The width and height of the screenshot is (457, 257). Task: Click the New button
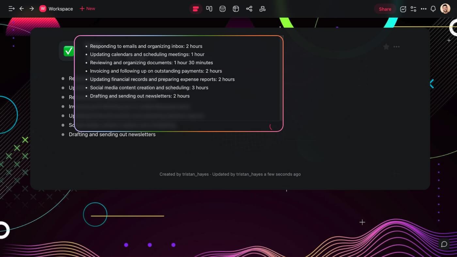[87, 8]
